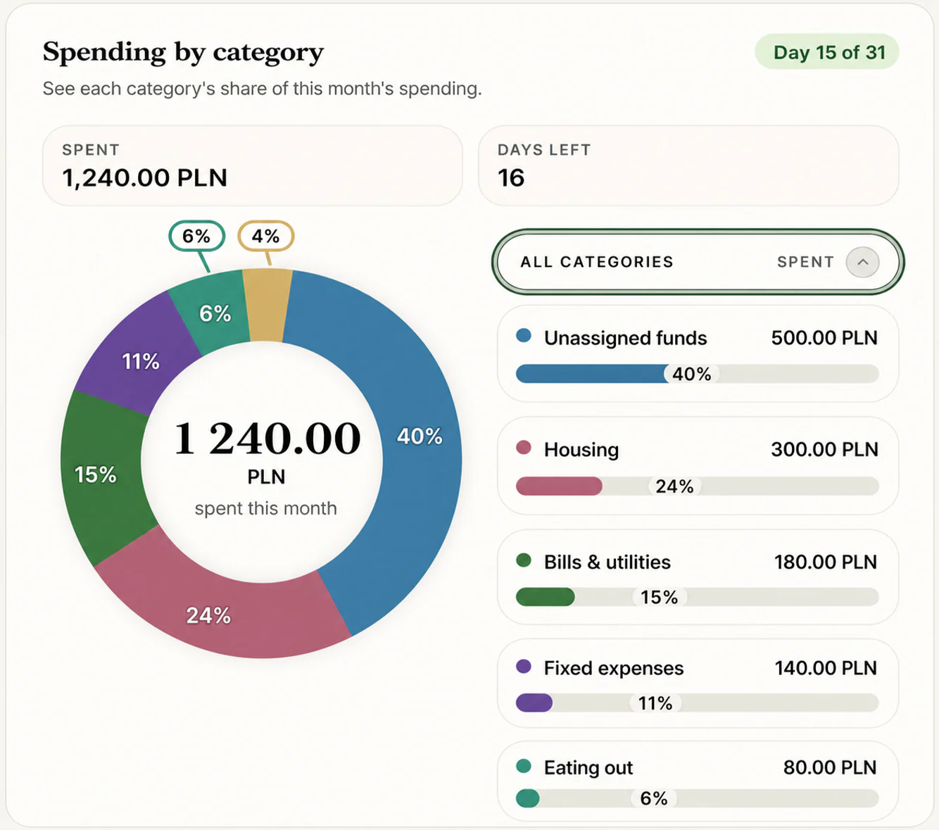
Task: Click the pink dot beside Housing
Action: click(x=524, y=448)
